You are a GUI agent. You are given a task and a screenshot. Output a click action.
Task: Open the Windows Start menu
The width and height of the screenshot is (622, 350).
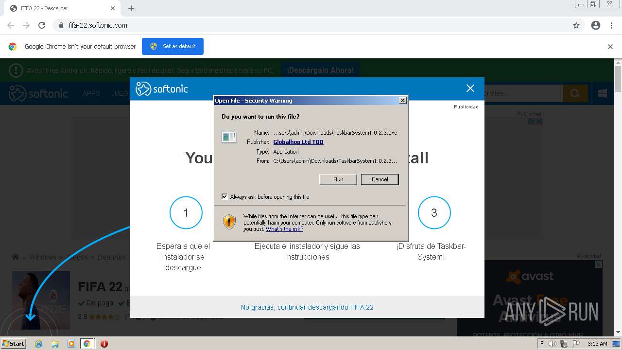tap(13, 343)
